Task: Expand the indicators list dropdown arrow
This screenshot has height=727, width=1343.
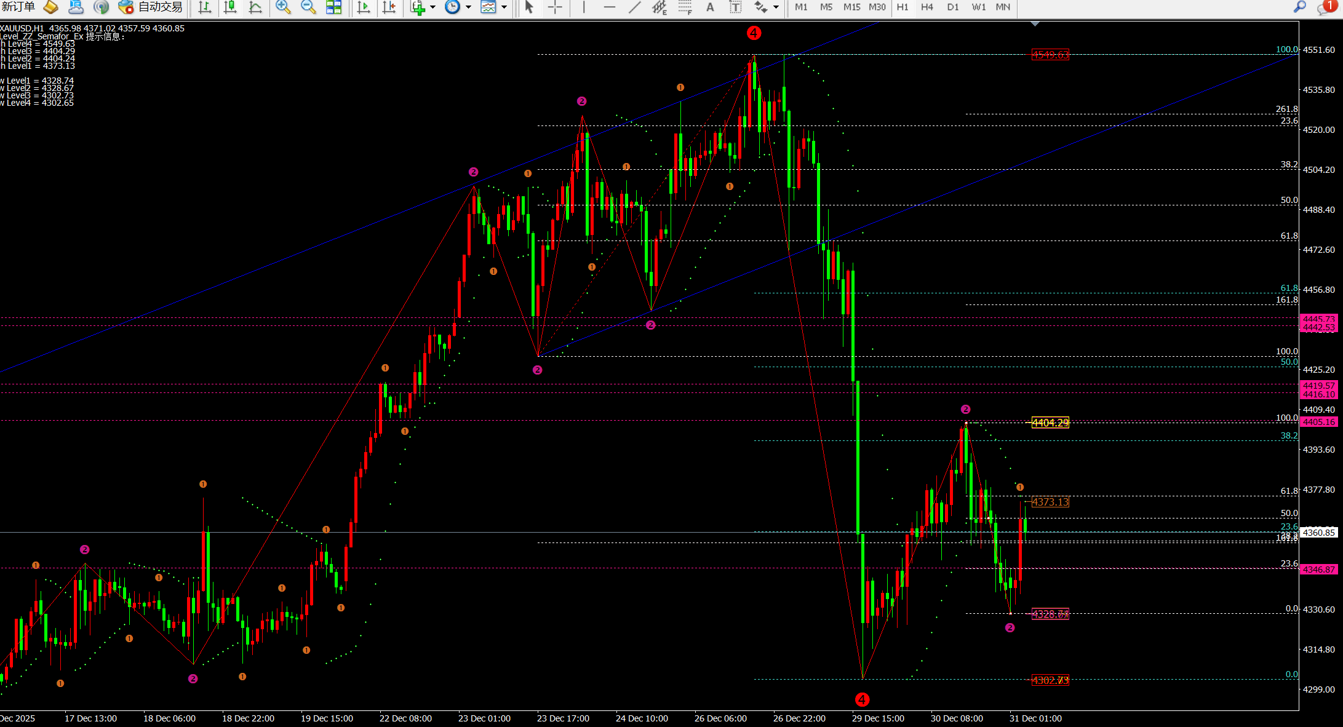Action: pos(432,7)
